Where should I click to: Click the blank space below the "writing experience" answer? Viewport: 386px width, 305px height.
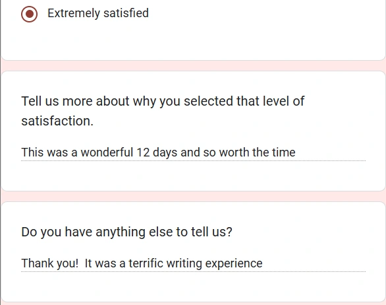(193, 287)
